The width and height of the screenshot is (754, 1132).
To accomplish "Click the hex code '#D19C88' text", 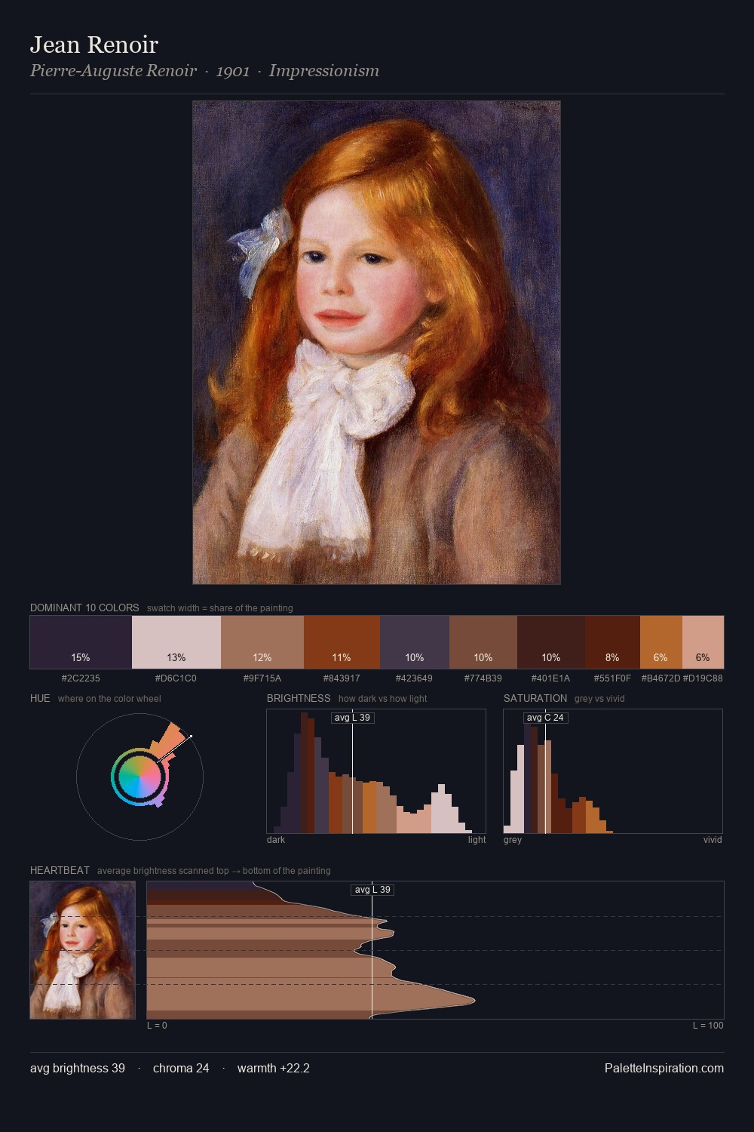I will (703, 678).
